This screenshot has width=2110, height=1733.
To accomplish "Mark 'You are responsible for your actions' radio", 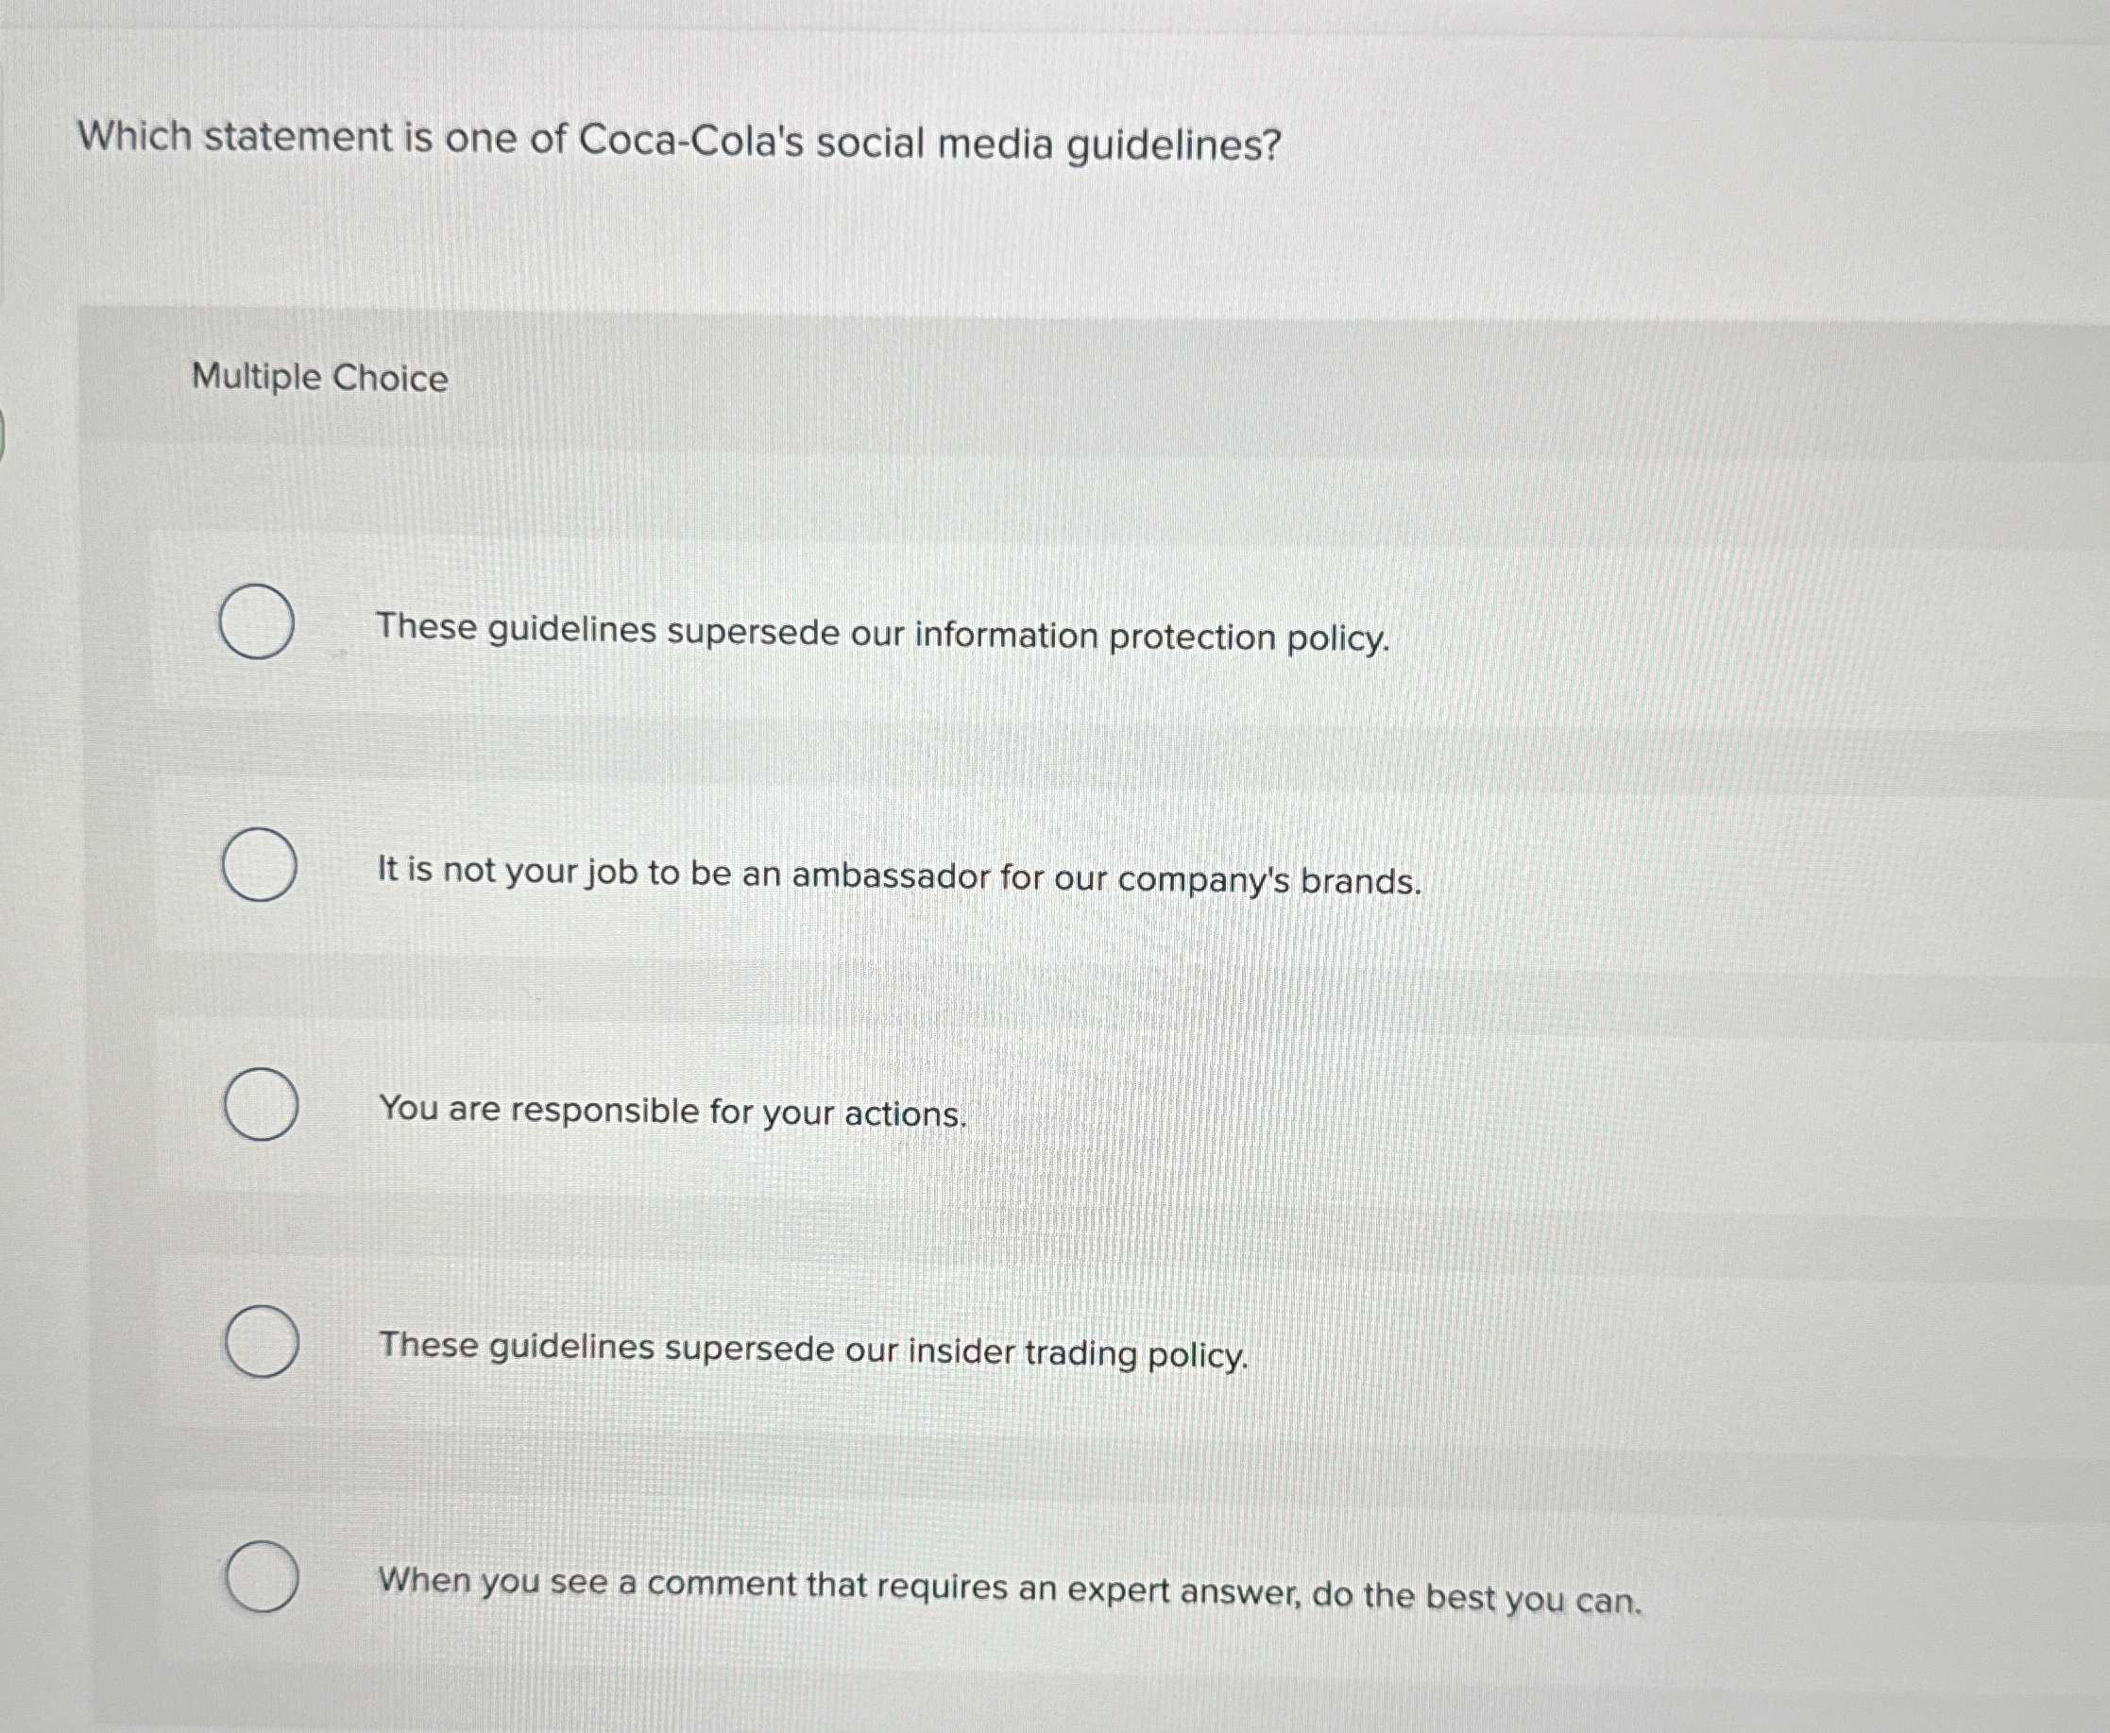I will [x=261, y=1104].
